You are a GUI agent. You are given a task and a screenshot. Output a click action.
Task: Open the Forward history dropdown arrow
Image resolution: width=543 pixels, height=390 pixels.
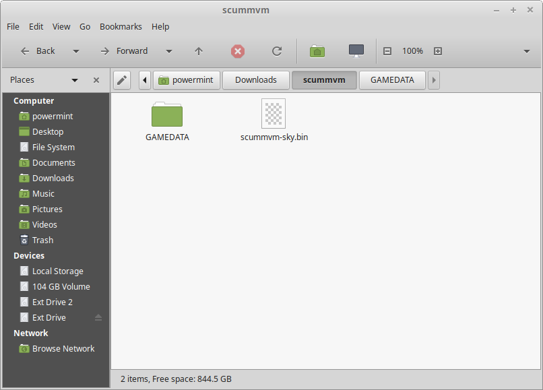click(169, 52)
